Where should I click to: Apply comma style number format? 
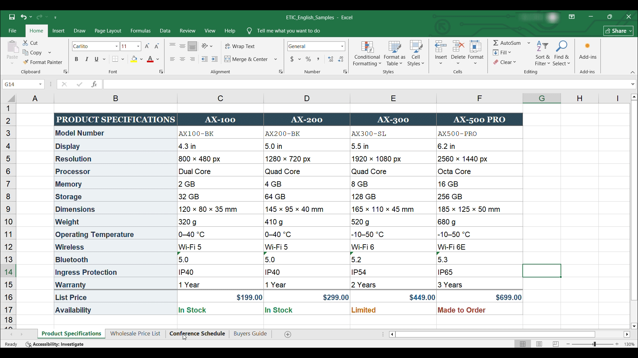pos(318,59)
